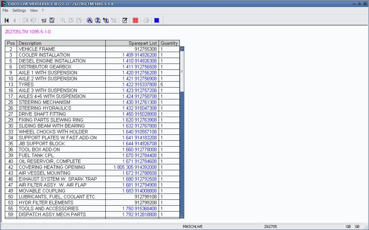Open sparepart list 1 409 914926208
This screenshot has width=369, height=230.
139,55
